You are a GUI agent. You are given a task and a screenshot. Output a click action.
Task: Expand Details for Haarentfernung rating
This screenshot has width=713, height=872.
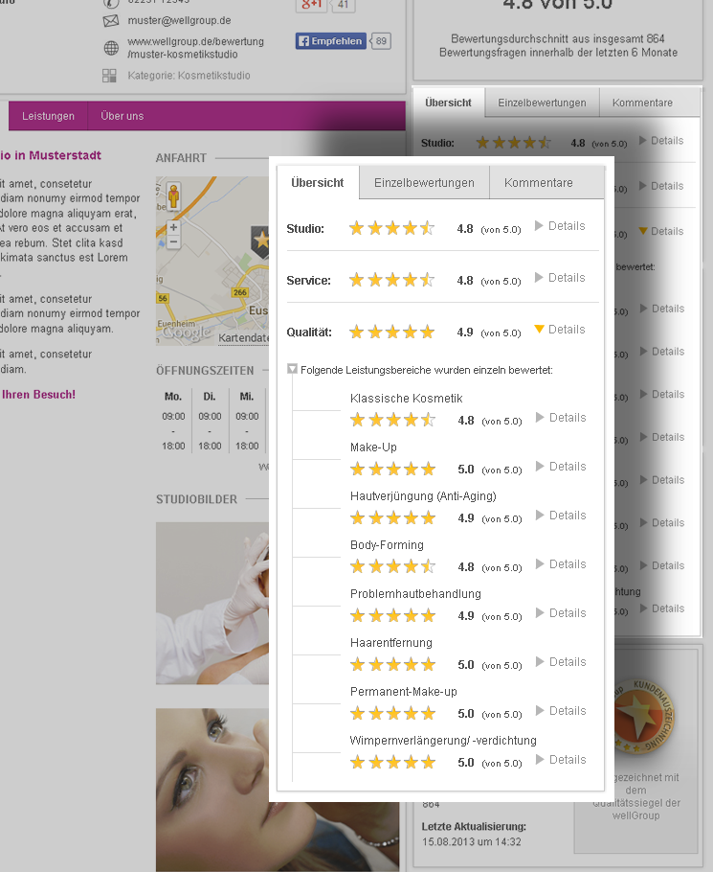pyautogui.click(x=561, y=662)
